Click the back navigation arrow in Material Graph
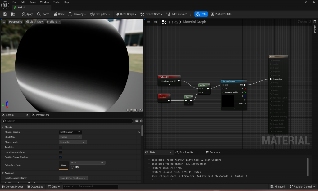Viewport: 318px width, 191px height. [148, 22]
